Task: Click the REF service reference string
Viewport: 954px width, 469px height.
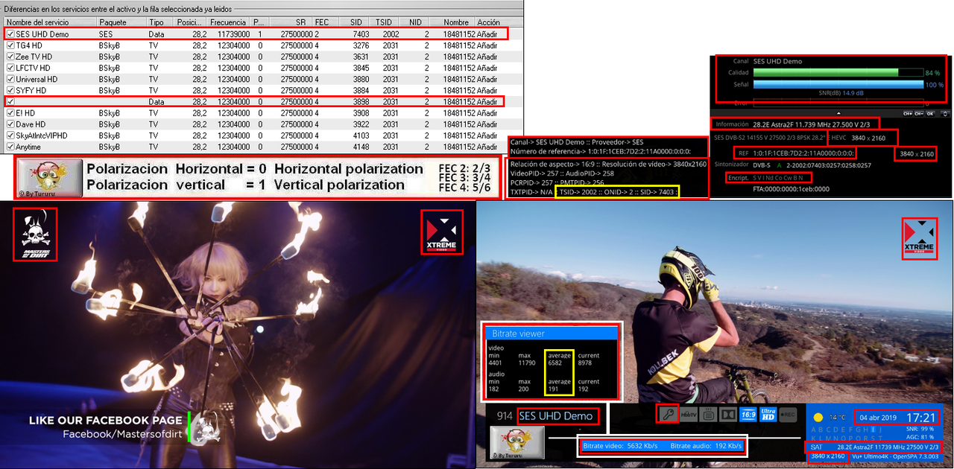Action: (x=803, y=153)
